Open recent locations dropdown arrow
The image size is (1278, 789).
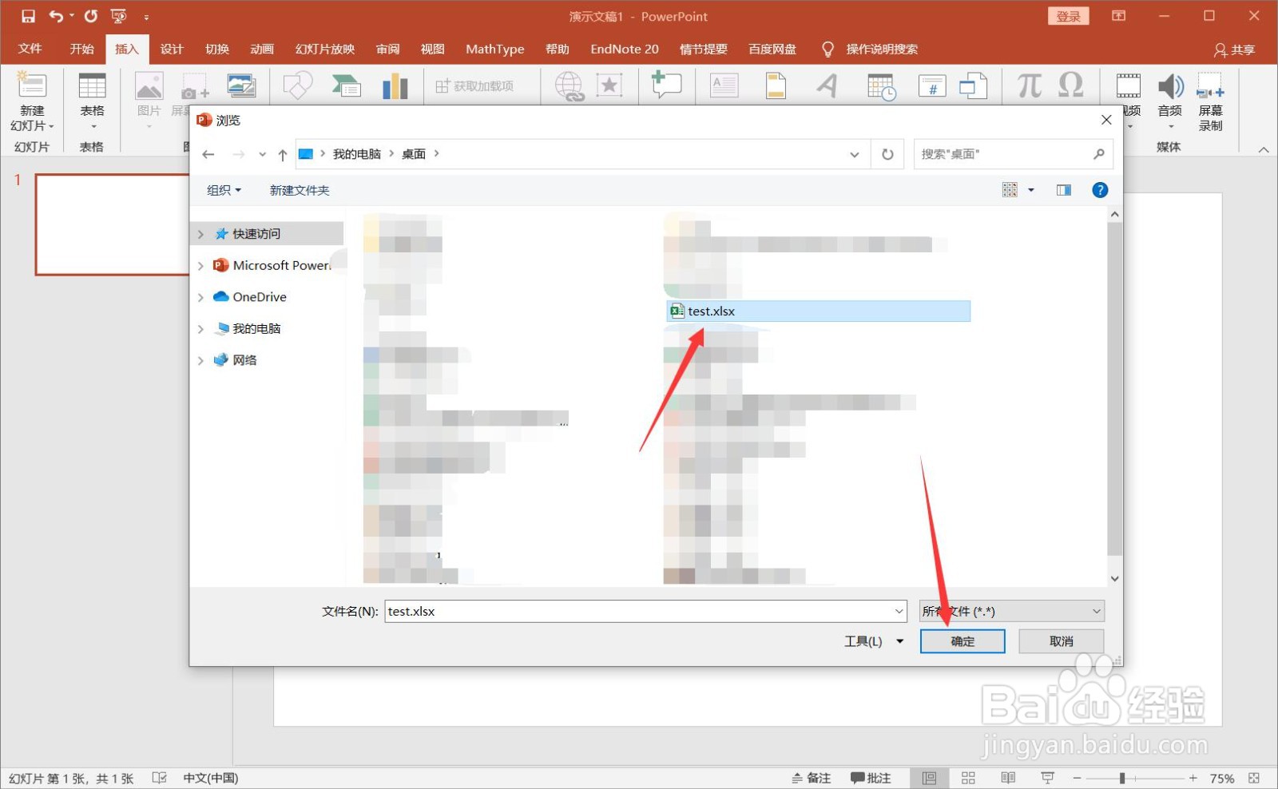pyautogui.click(x=262, y=154)
